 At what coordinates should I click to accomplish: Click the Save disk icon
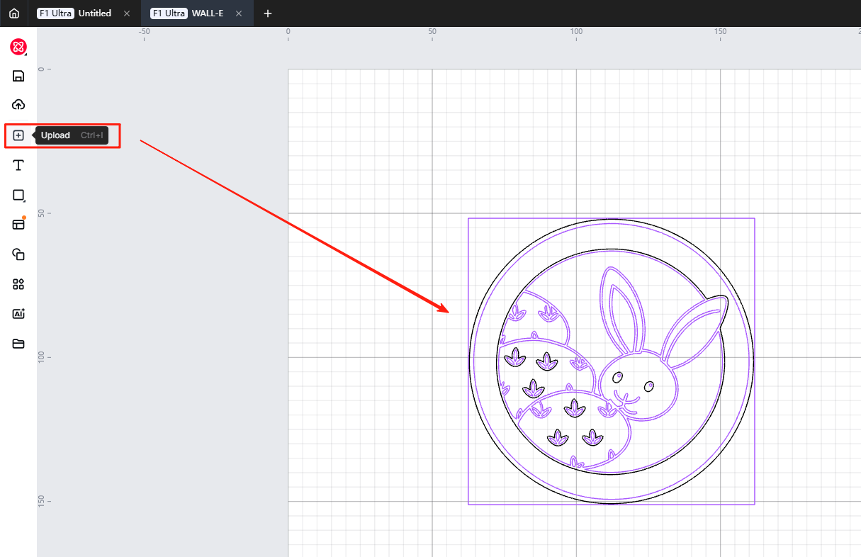click(x=18, y=76)
